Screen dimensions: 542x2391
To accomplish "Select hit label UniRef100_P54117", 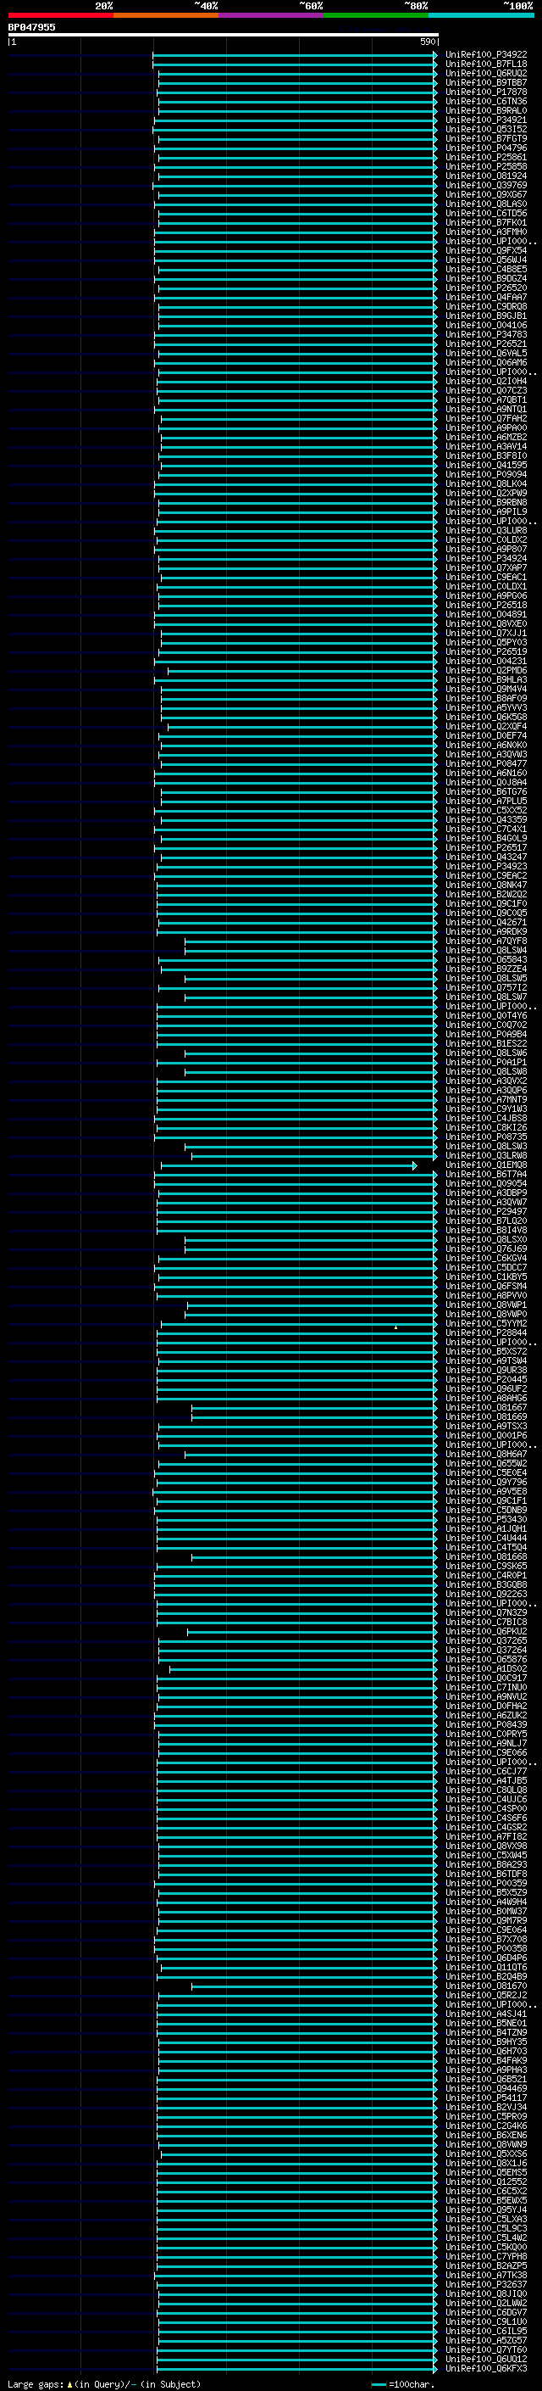I will pos(485,2098).
